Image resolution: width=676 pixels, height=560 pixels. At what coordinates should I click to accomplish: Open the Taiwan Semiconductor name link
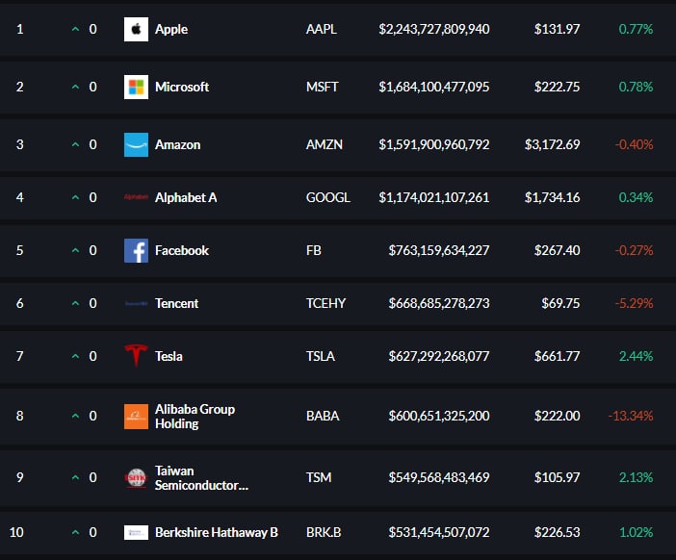[x=201, y=478]
